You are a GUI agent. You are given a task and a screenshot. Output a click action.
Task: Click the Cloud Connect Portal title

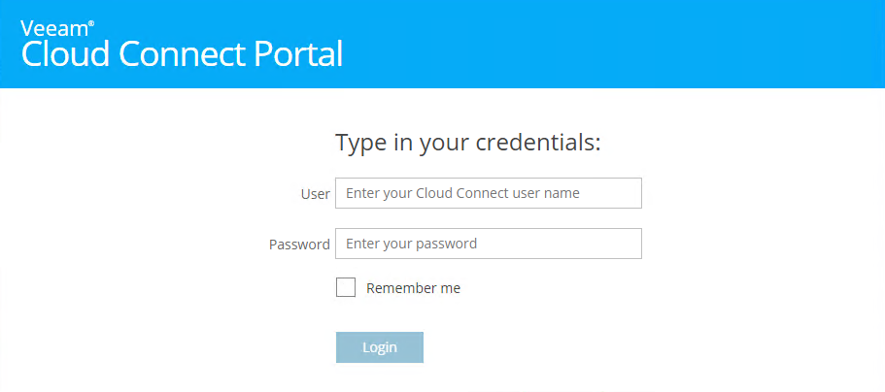point(182,54)
